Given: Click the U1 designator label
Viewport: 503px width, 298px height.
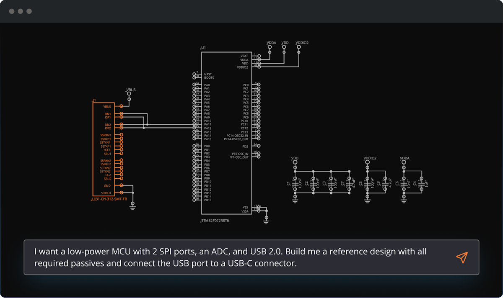Looking at the screenshot, I should point(204,48).
